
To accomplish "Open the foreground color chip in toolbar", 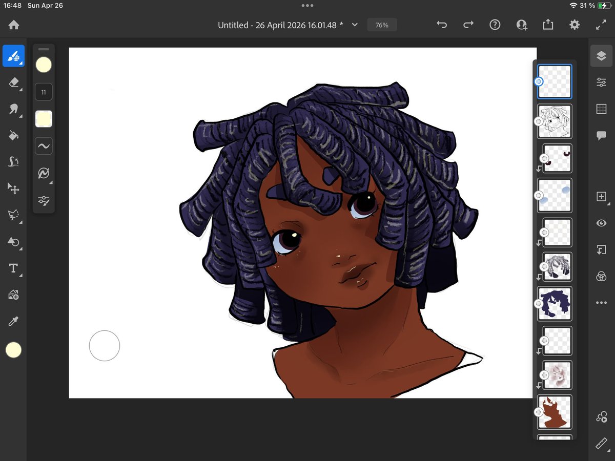I will coord(13,350).
